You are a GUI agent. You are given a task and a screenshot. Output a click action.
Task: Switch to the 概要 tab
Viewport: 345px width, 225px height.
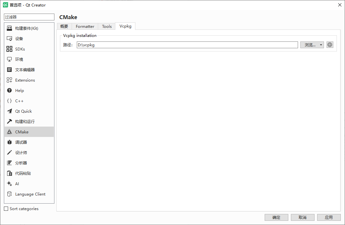[x=64, y=27]
